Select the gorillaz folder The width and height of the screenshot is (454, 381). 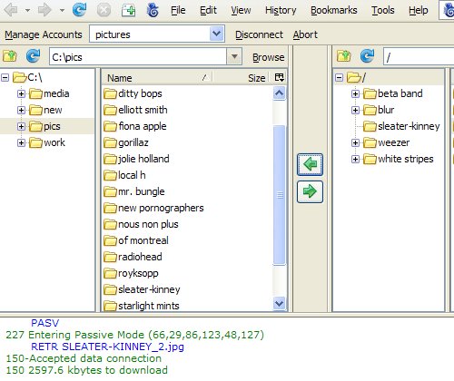(x=126, y=142)
